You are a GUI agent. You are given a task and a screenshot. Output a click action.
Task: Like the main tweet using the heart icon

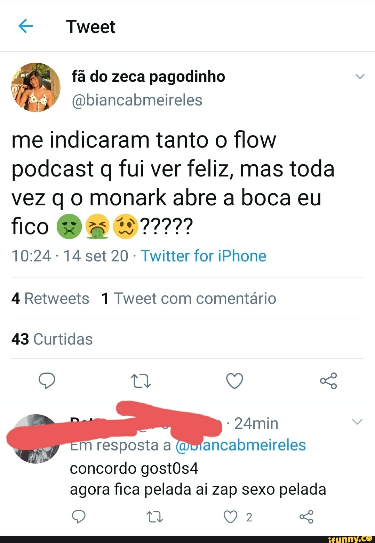(x=234, y=380)
